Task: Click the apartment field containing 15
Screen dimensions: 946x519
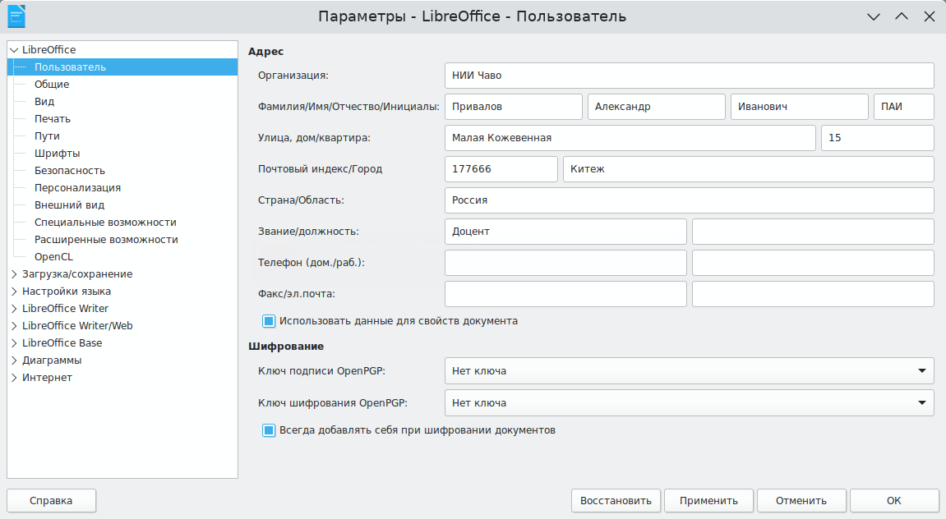Action: 877,138
